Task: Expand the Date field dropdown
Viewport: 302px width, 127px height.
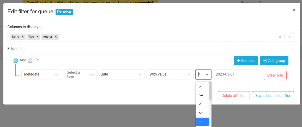Action: pyautogui.click(x=140, y=74)
